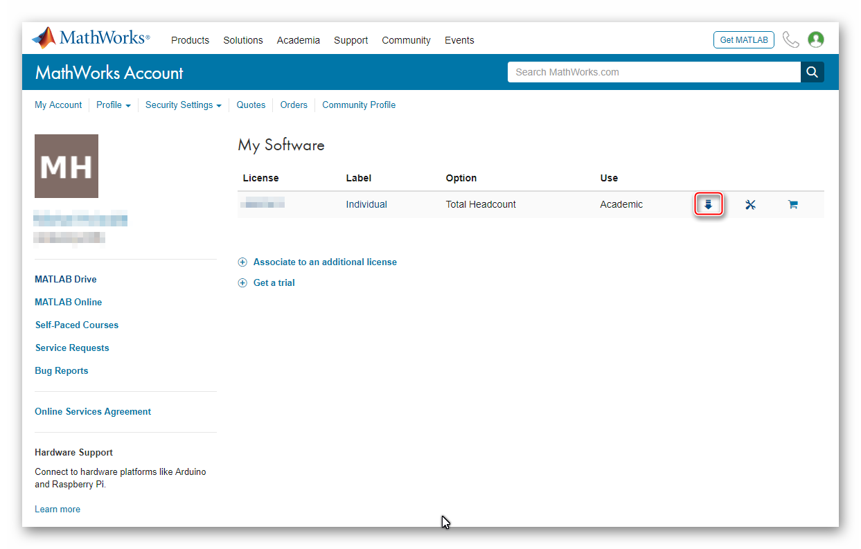Click the Search MathWorks.com field

[653, 72]
